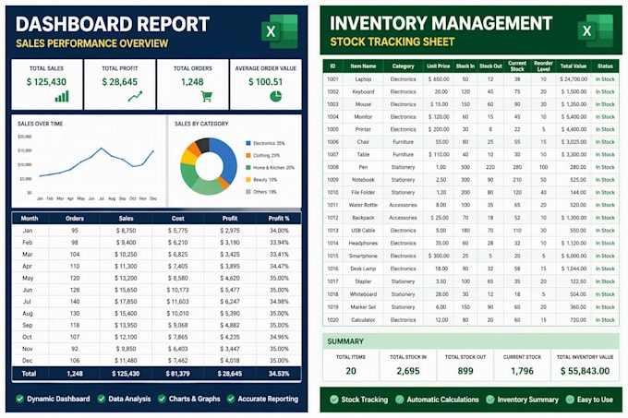The image size is (628, 418).
Task: Select Jul sales cell $ 17,850
Action: [126, 302]
